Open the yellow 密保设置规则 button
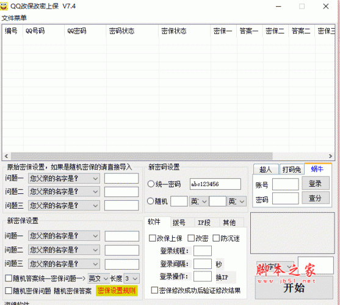This screenshot has width=340, height=305. tap(117, 290)
